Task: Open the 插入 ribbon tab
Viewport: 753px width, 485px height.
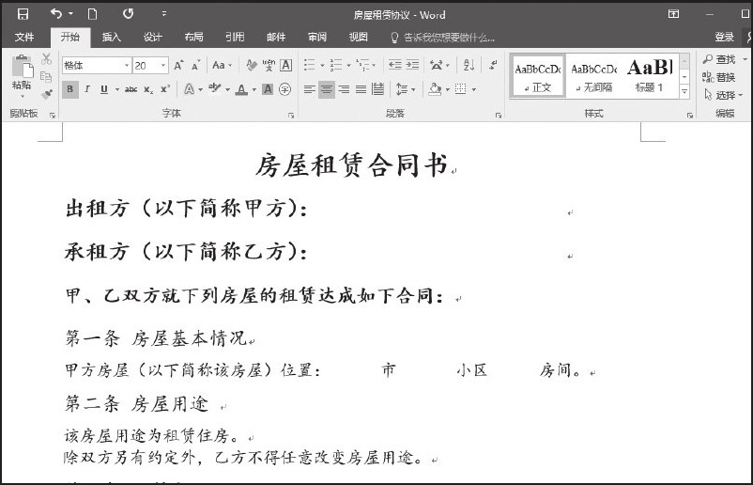Action: click(x=111, y=38)
